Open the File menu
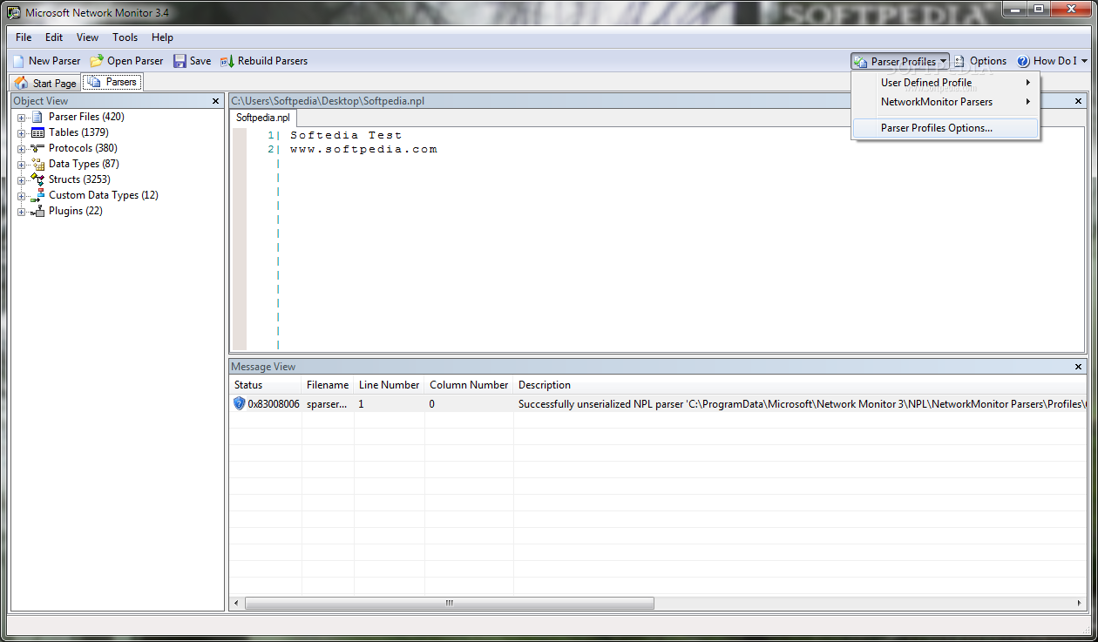 [24, 37]
